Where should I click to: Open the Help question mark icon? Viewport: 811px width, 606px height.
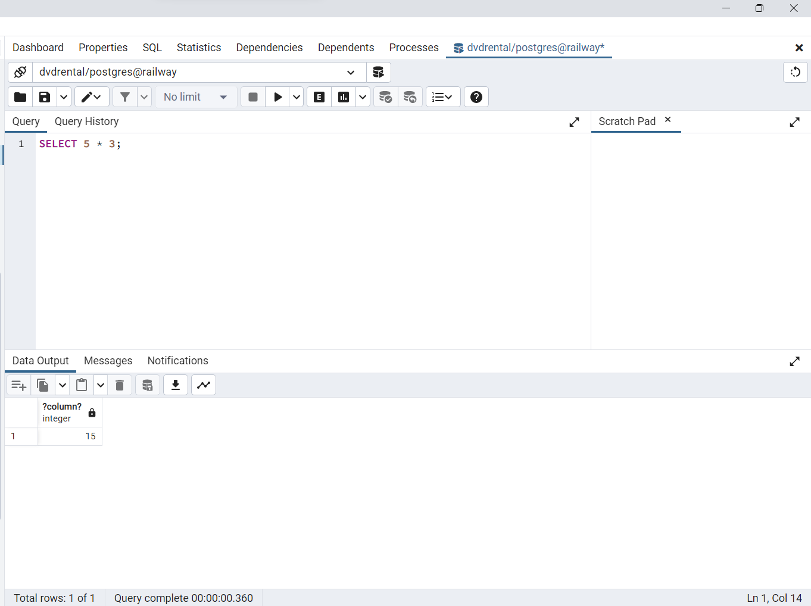tap(476, 97)
